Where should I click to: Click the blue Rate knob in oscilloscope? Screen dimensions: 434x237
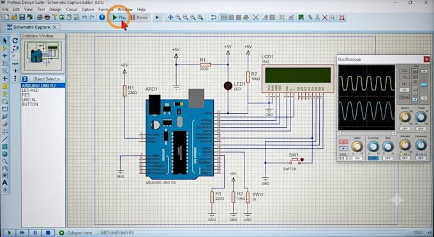(x=388, y=146)
